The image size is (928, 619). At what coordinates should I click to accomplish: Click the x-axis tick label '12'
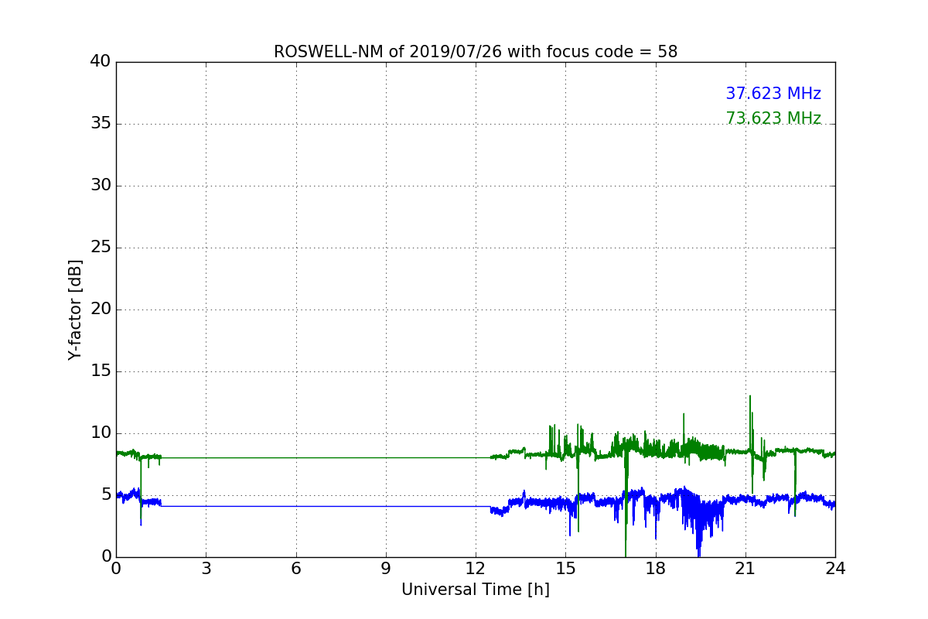(476, 569)
